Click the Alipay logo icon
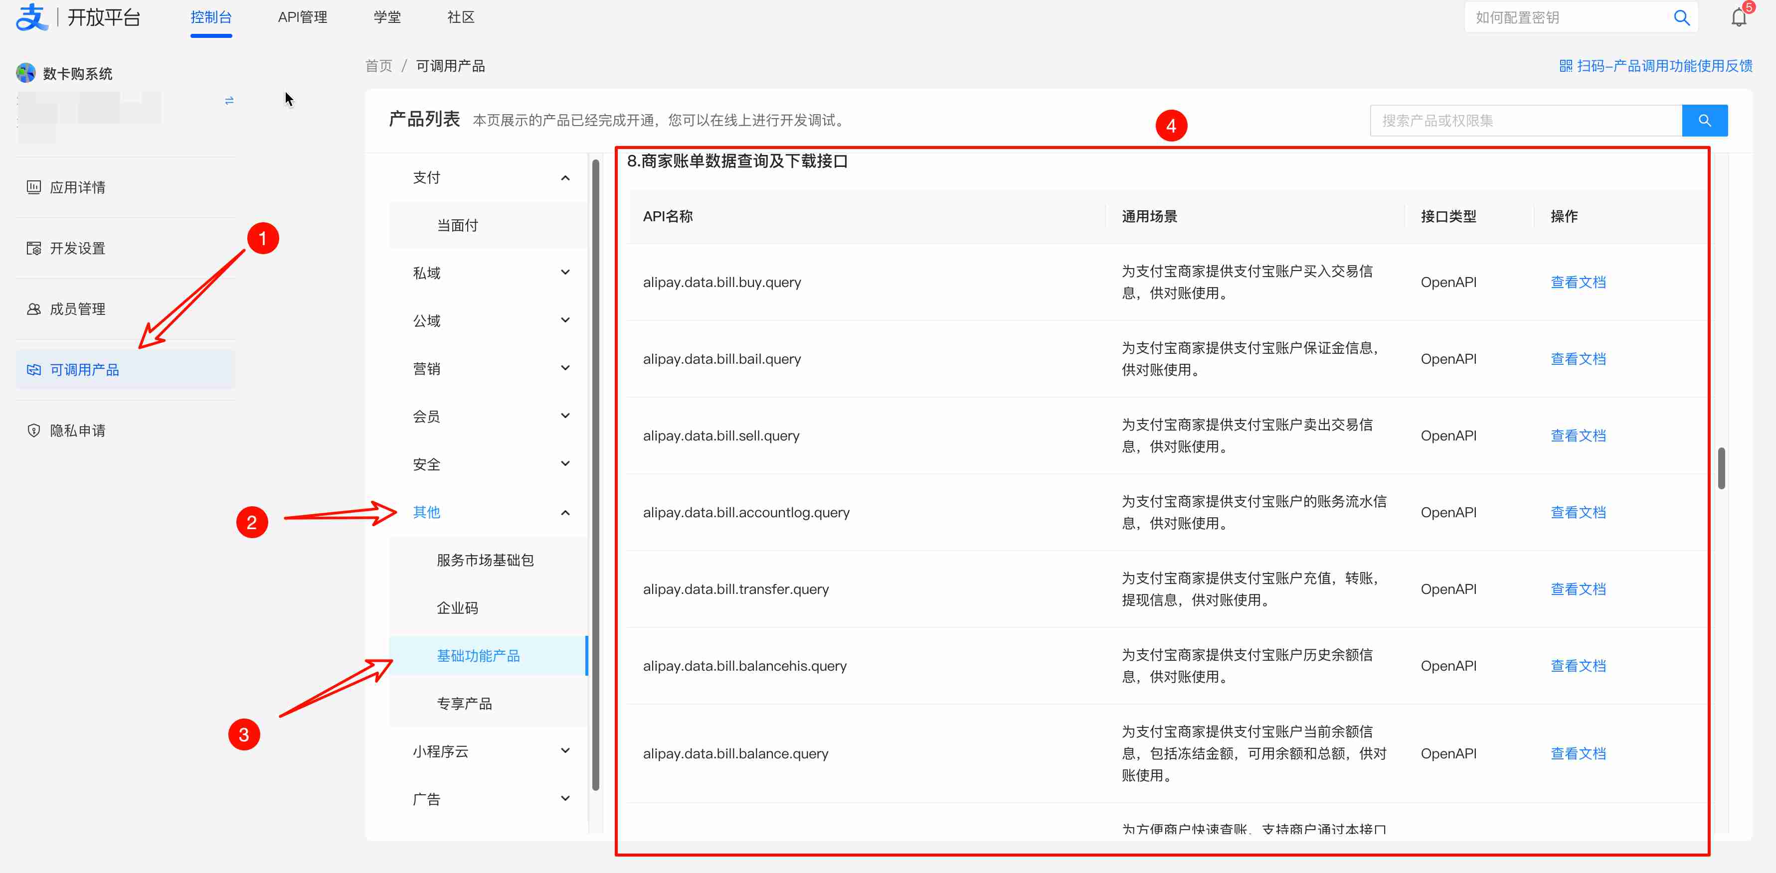The height and width of the screenshot is (873, 1776). 31,16
